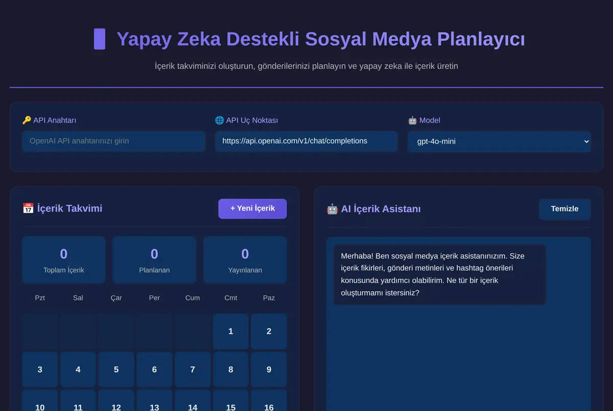
Task: Click the Planlanan stat card
Action: pyautogui.click(x=154, y=260)
